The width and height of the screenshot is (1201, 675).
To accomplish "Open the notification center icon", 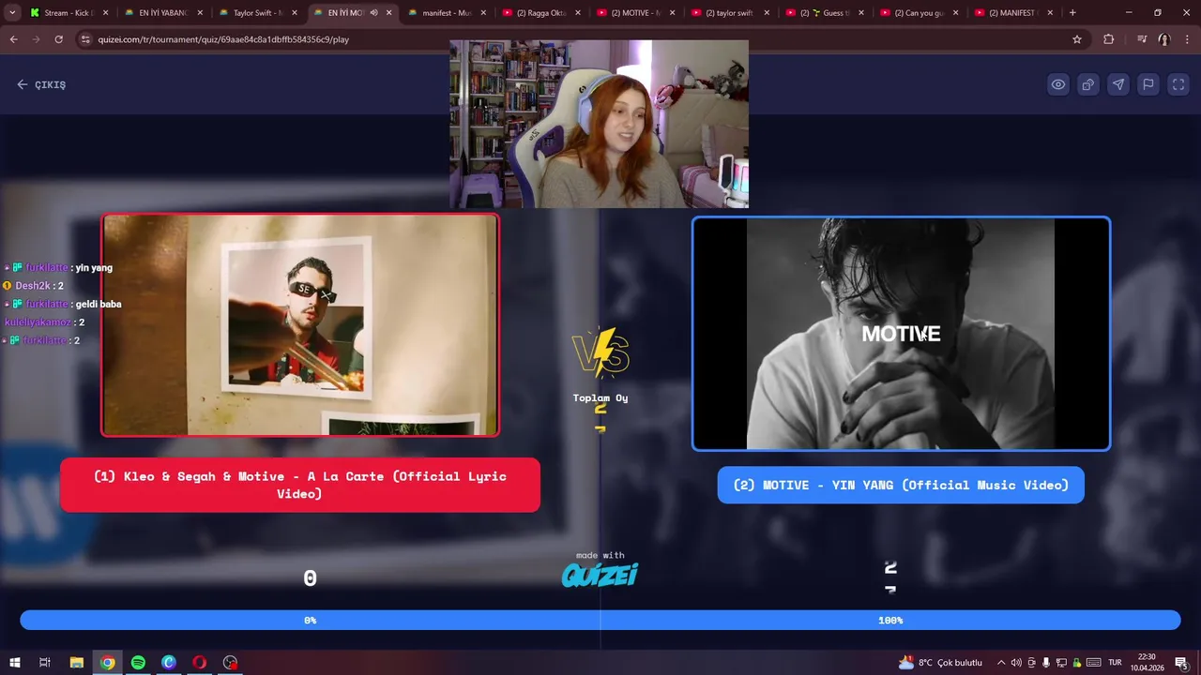I will 1181,663.
